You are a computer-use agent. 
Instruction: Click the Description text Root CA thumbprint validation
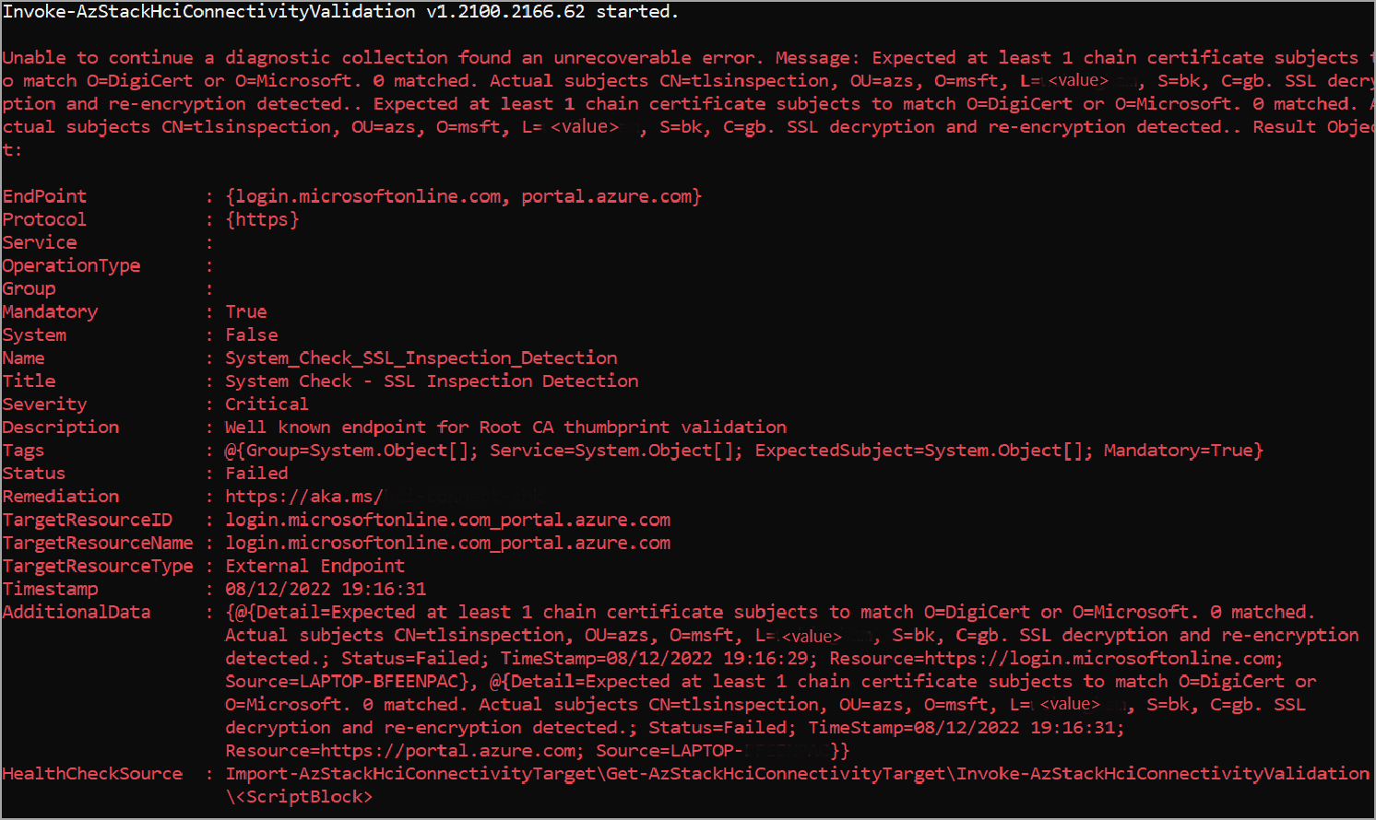(633, 427)
